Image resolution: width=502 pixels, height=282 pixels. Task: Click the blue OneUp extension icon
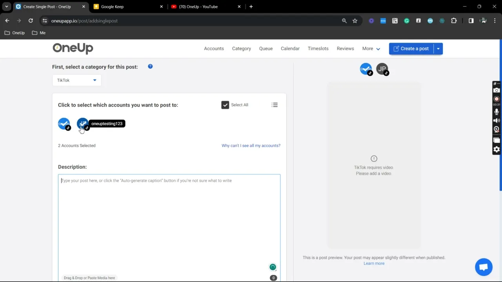(x=383, y=21)
